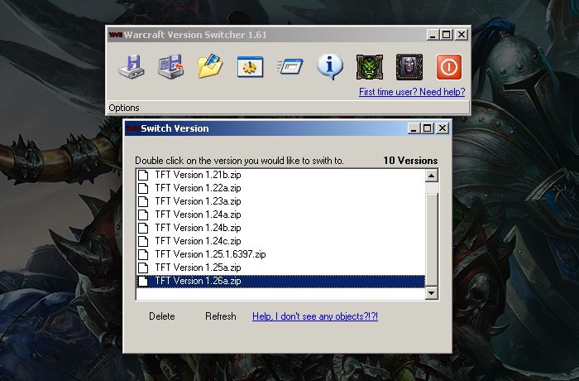Select TFT Version 1.24c.zip entry
This screenshot has width=579, height=381.
click(198, 241)
